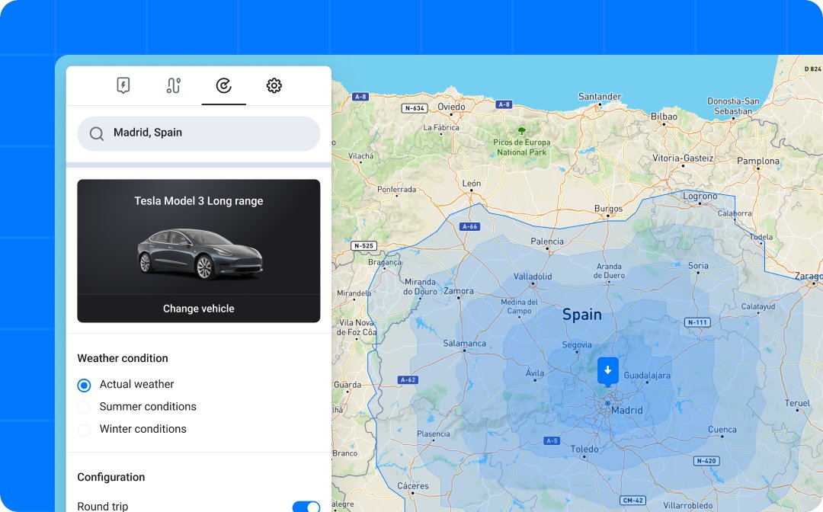The image size is (823, 512).
Task: Select the Tesla Model 3 car image
Action: (200, 254)
